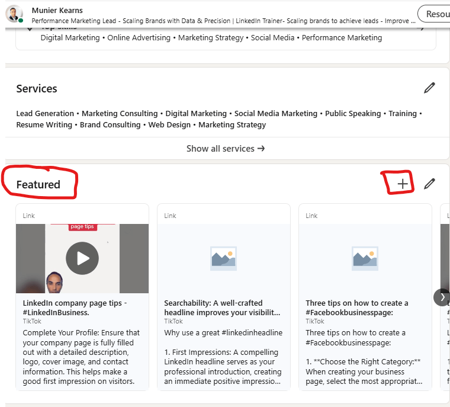Image resolution: width=450 pixels, height=407 pixels.
Task: Click the Featured section edit pencil
Action: [429, 184]
